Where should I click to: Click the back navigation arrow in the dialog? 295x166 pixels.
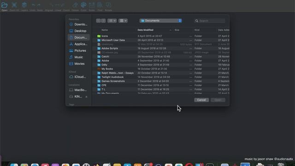coord(98,20)
